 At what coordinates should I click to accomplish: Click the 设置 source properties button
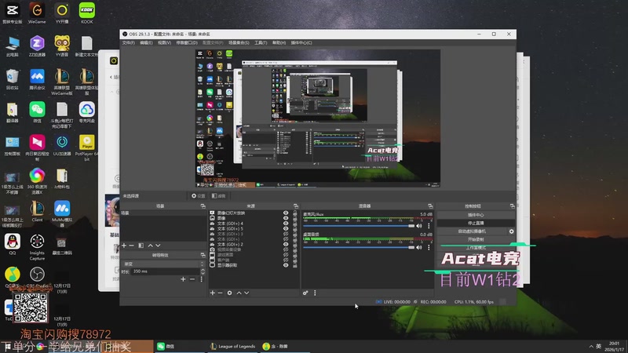[199, 195]
